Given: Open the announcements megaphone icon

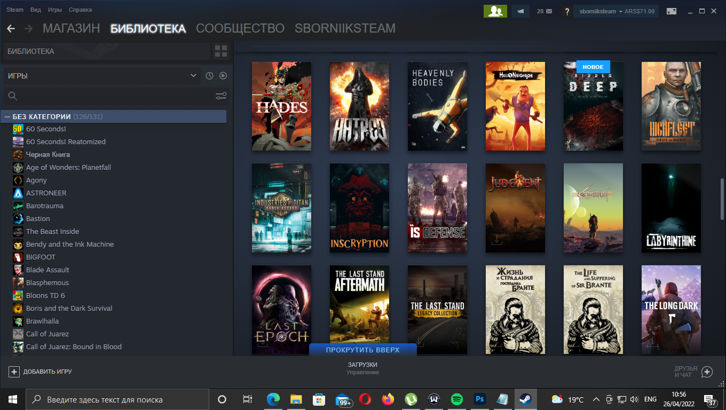Looking at the screenshot, I should pyautogui.click(x=520, y=11).
